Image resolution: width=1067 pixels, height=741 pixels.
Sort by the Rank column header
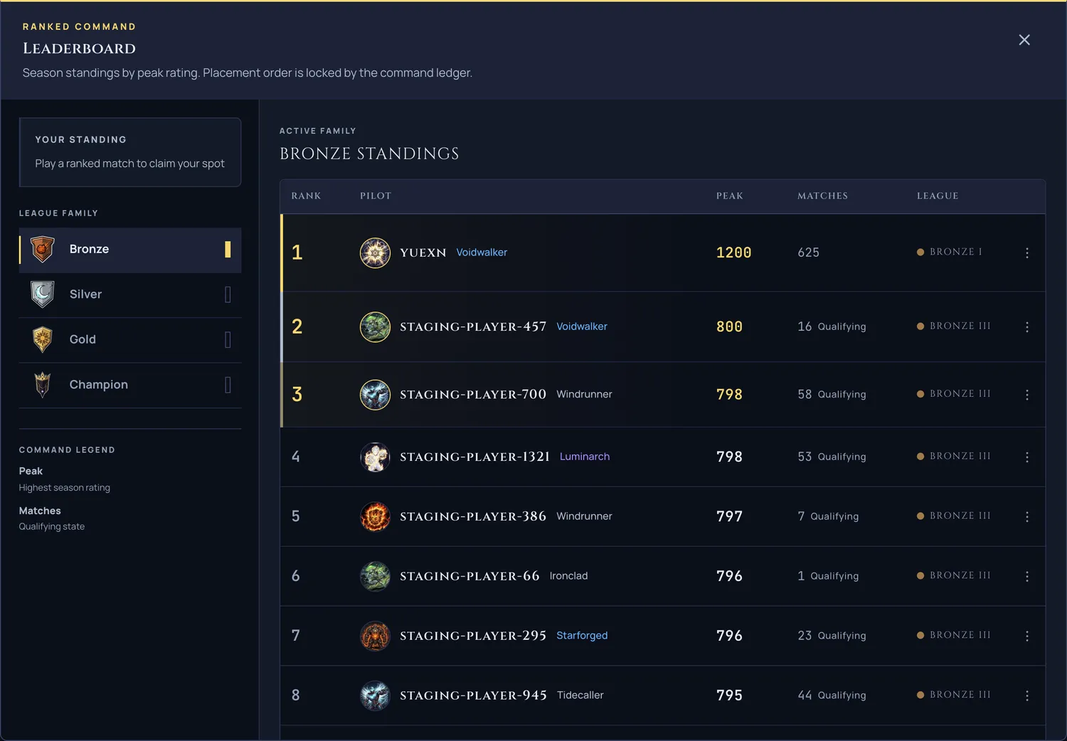[306, 196]
